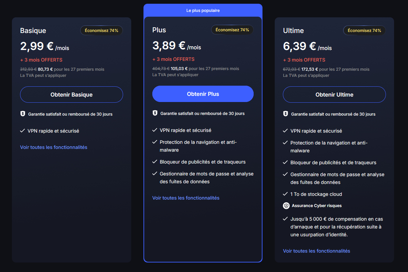Click the checkmark beside Bloqueur de publicités on Plus
The width and height of the screenshot is (408, 272).
154,162
